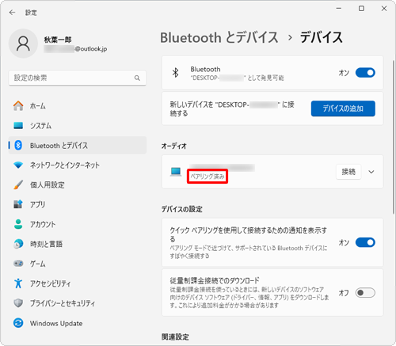Minimize the Settings window
Screen dimensions: 396x346
click(339, 9)
